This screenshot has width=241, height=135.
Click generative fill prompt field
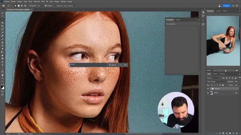point(88,65)
